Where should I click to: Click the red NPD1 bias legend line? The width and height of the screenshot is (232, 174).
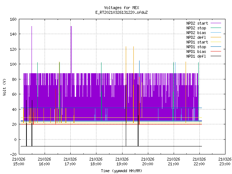click(216, 51)
